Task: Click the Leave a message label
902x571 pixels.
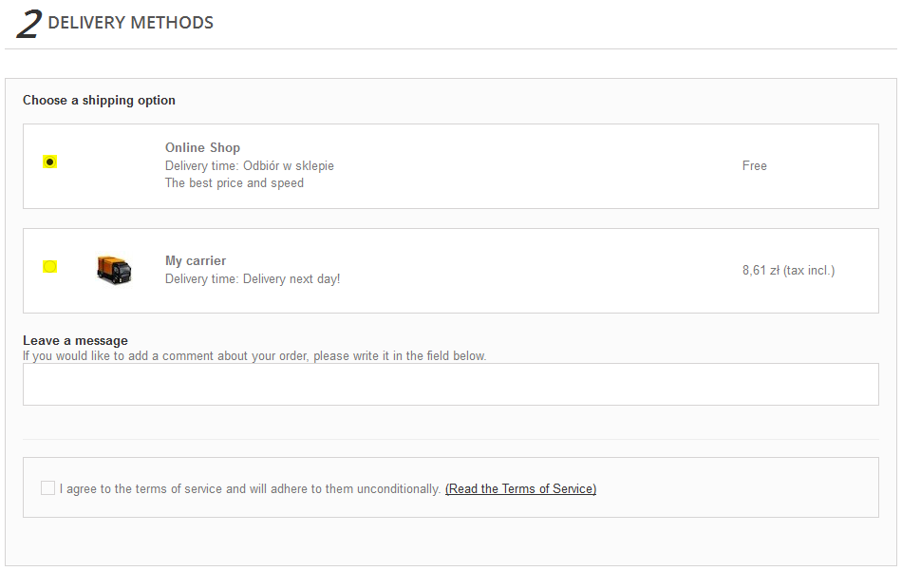Action: [75, 340]
